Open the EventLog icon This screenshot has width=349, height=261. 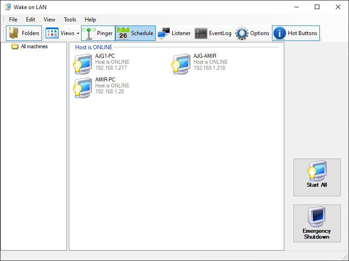coord(201,33)
